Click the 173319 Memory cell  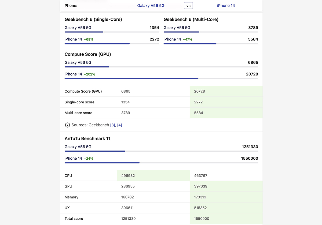[226, 197]
